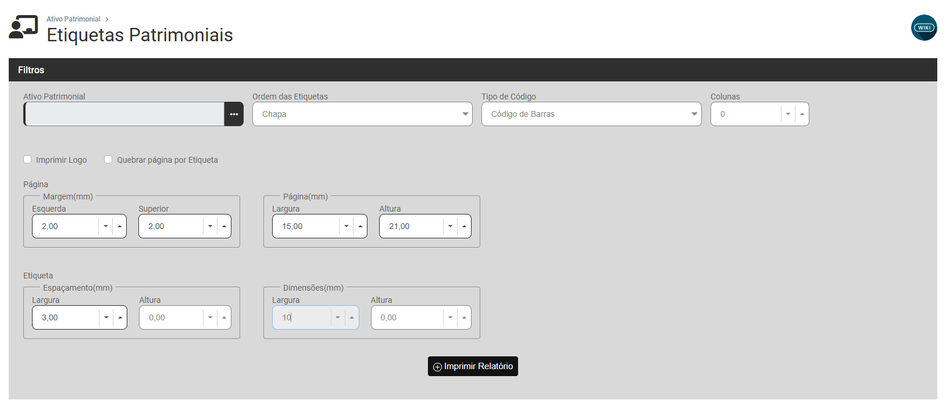
Task: Click the Espaçamento Altura input field
Action: coord(171,318)
